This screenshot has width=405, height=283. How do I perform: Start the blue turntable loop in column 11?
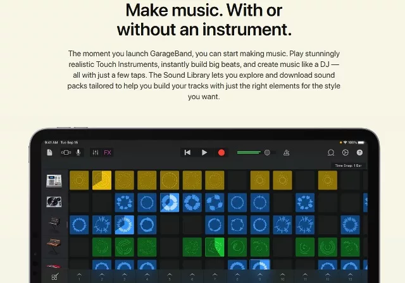(305, 203)
